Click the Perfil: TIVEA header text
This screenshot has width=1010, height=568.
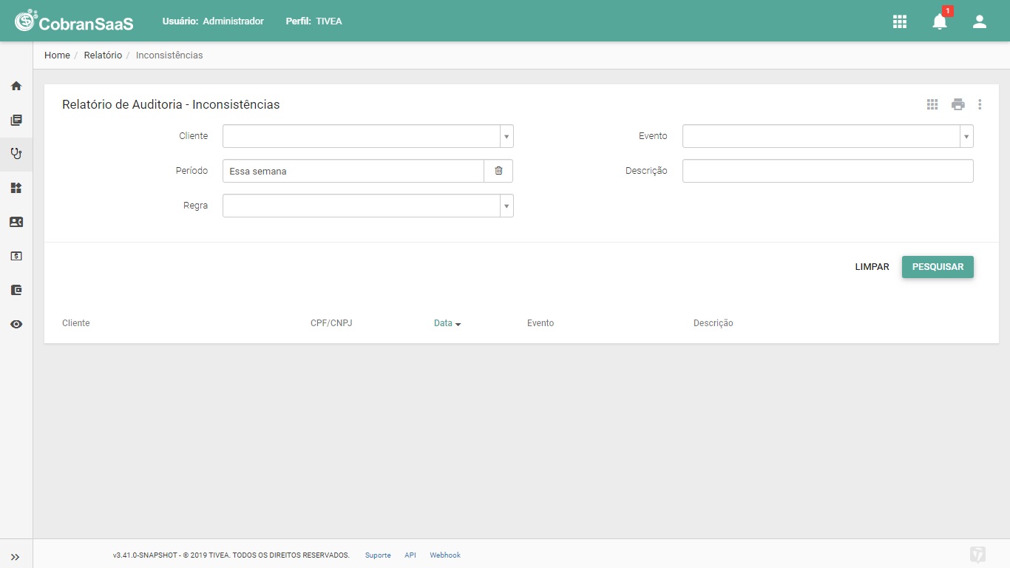(x=314, y=21)
